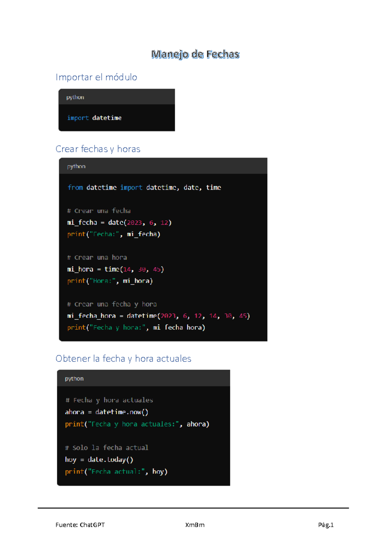Click the 'mi_hora = time(14, 30, 45)' line
This screenshot has height=552, width=390.
click(x=115, y=269)
